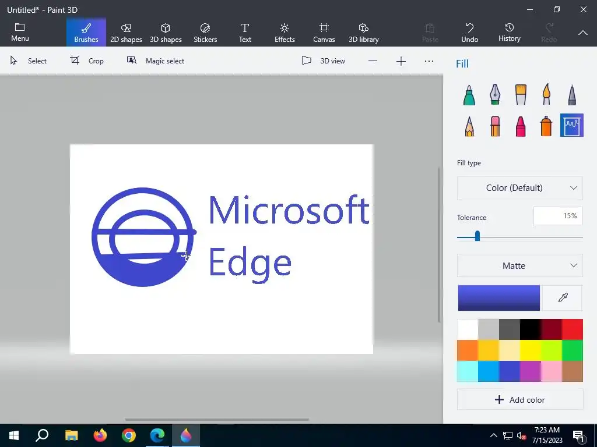Choose the purple color swatch

(x=531, y=371)
